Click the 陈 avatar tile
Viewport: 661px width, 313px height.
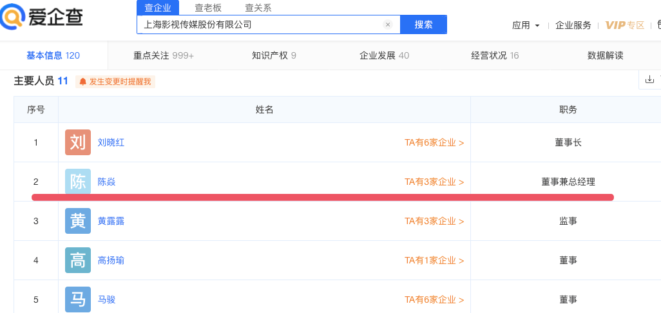(78, 182)
